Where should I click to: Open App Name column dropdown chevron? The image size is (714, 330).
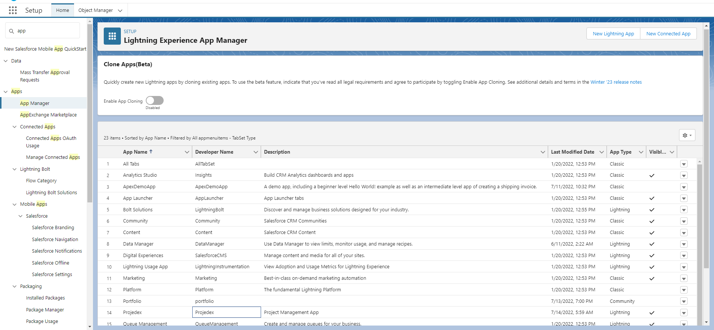pyautogui.click(x=187, y=152)
